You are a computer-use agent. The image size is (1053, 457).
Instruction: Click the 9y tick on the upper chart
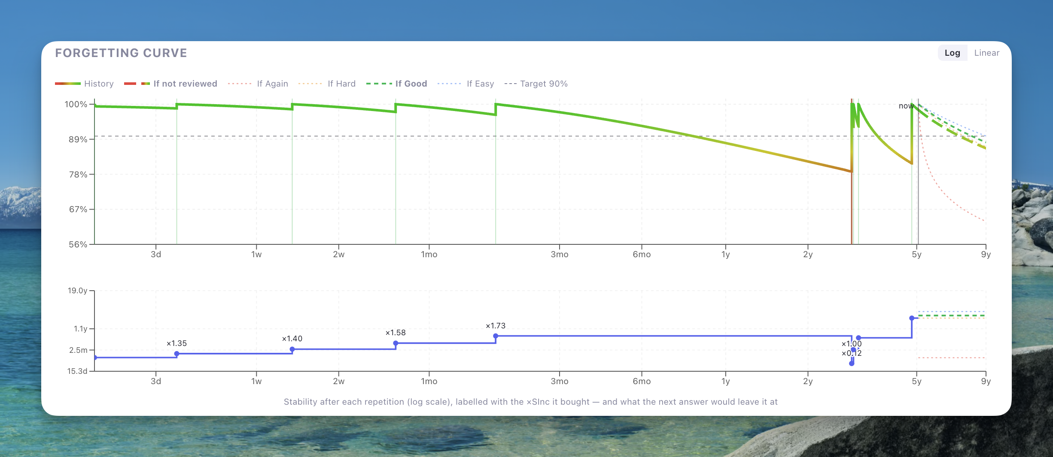[x=986, y=255]
